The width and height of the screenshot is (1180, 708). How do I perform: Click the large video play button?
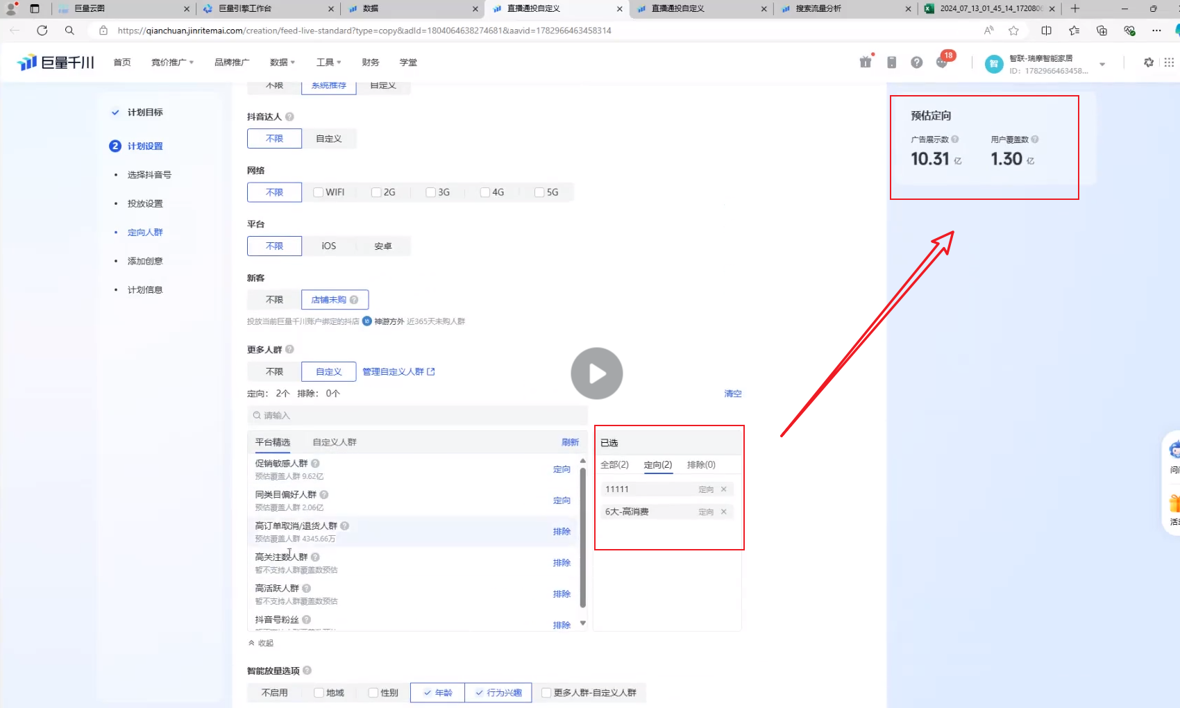[x=596, y=373]
